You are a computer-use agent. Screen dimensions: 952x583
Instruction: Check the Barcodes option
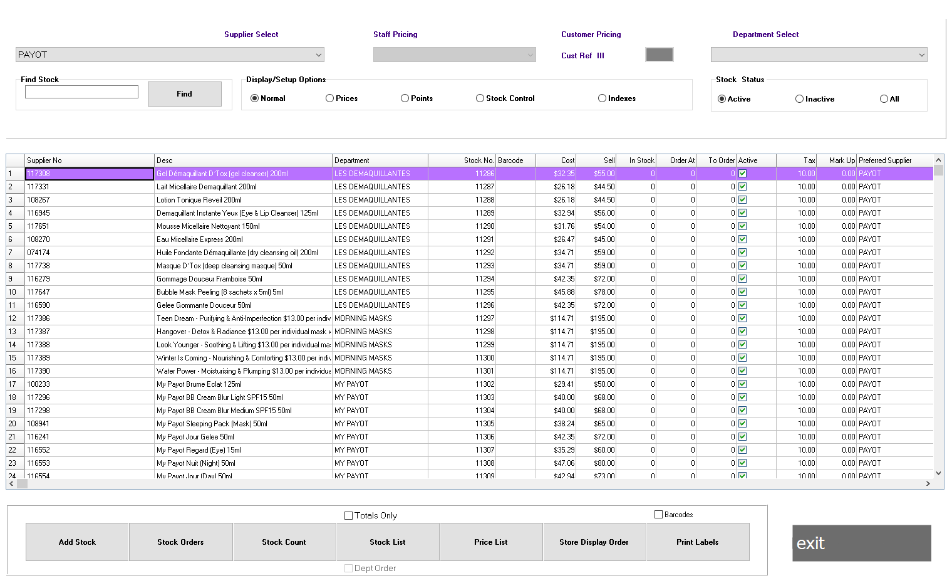pos(658,514)
